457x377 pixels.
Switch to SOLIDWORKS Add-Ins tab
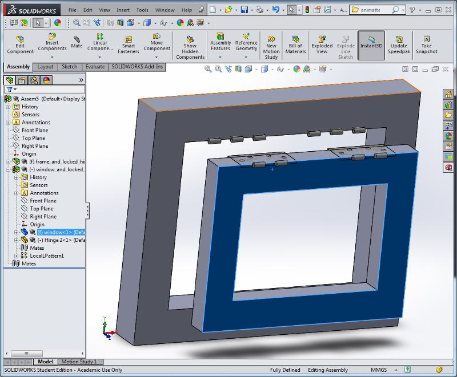click(x=137, y=67)
